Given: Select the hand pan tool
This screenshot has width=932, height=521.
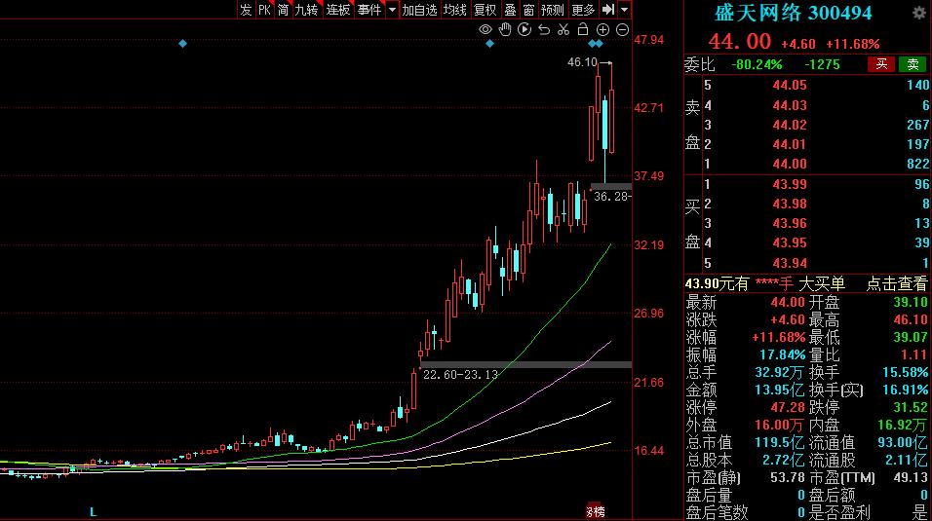Looking at the screenshot, I should point(505,29).
